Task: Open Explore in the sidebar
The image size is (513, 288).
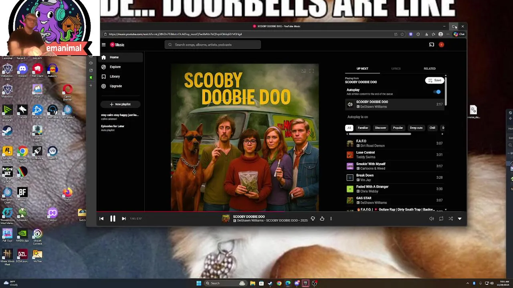Action: (120, 67)
